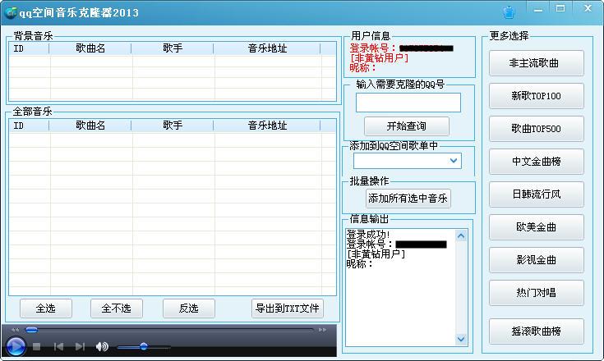
Task: Skip to next track
Action: 80,347
